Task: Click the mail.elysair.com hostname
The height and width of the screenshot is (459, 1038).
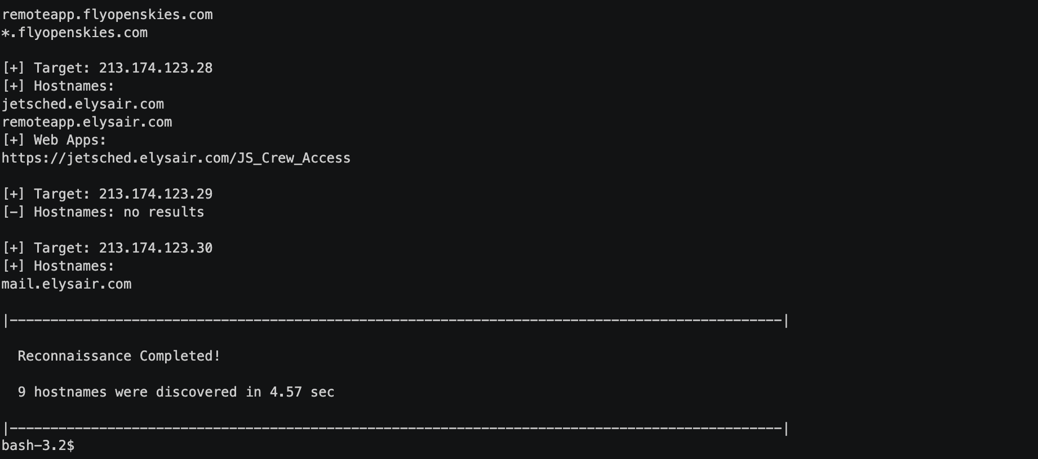Action: [x=66, y=284]
